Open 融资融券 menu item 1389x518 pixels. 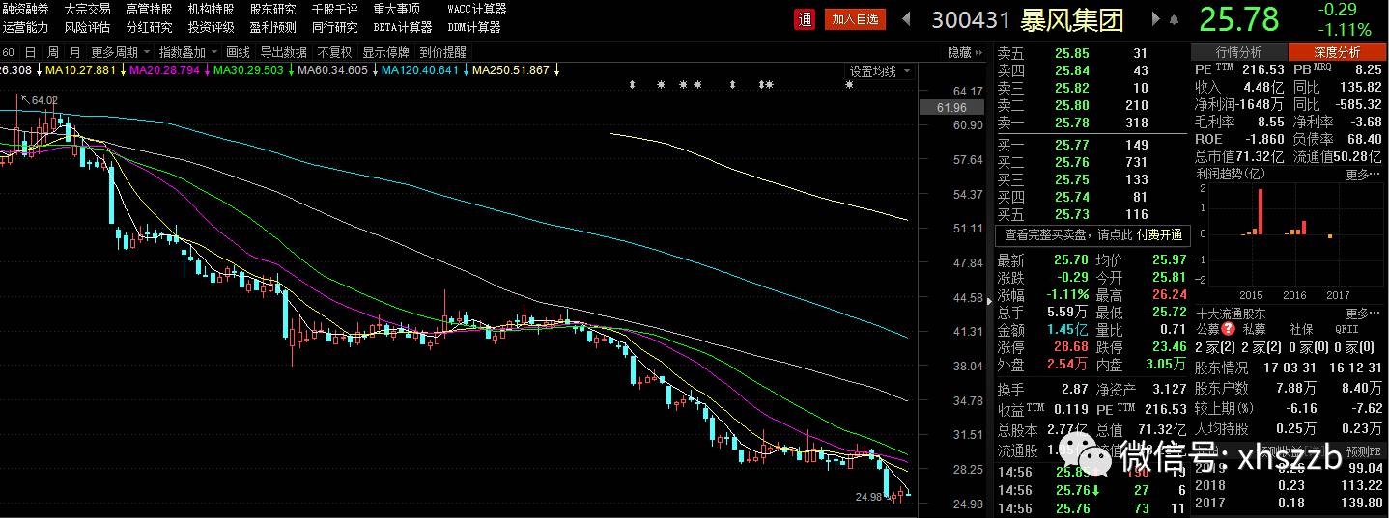tap(25, 9)
